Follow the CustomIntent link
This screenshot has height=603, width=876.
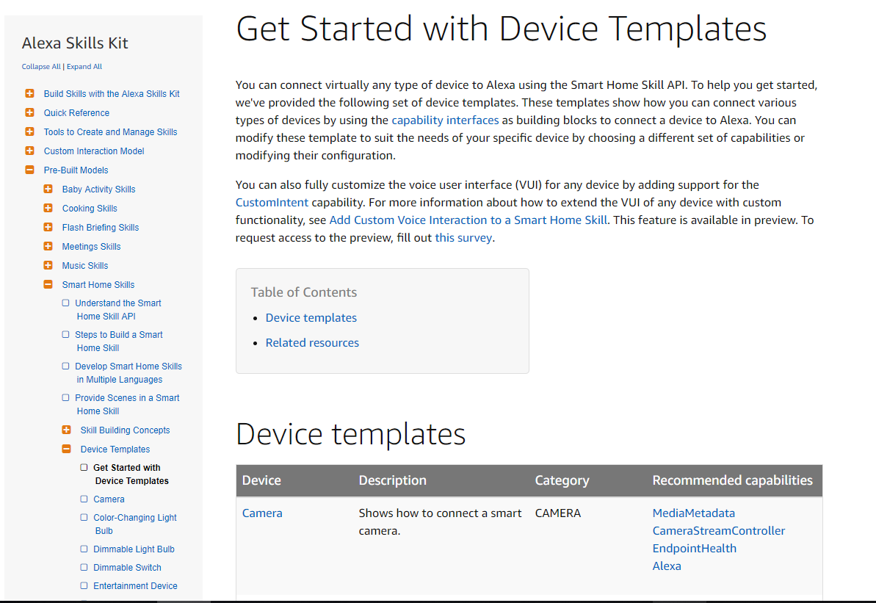[272, 202]
